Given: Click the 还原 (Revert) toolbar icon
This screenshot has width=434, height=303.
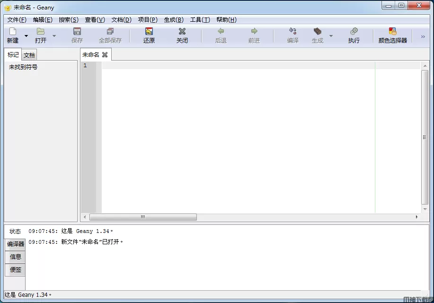Looking at the screenshot, I should 149,31.
